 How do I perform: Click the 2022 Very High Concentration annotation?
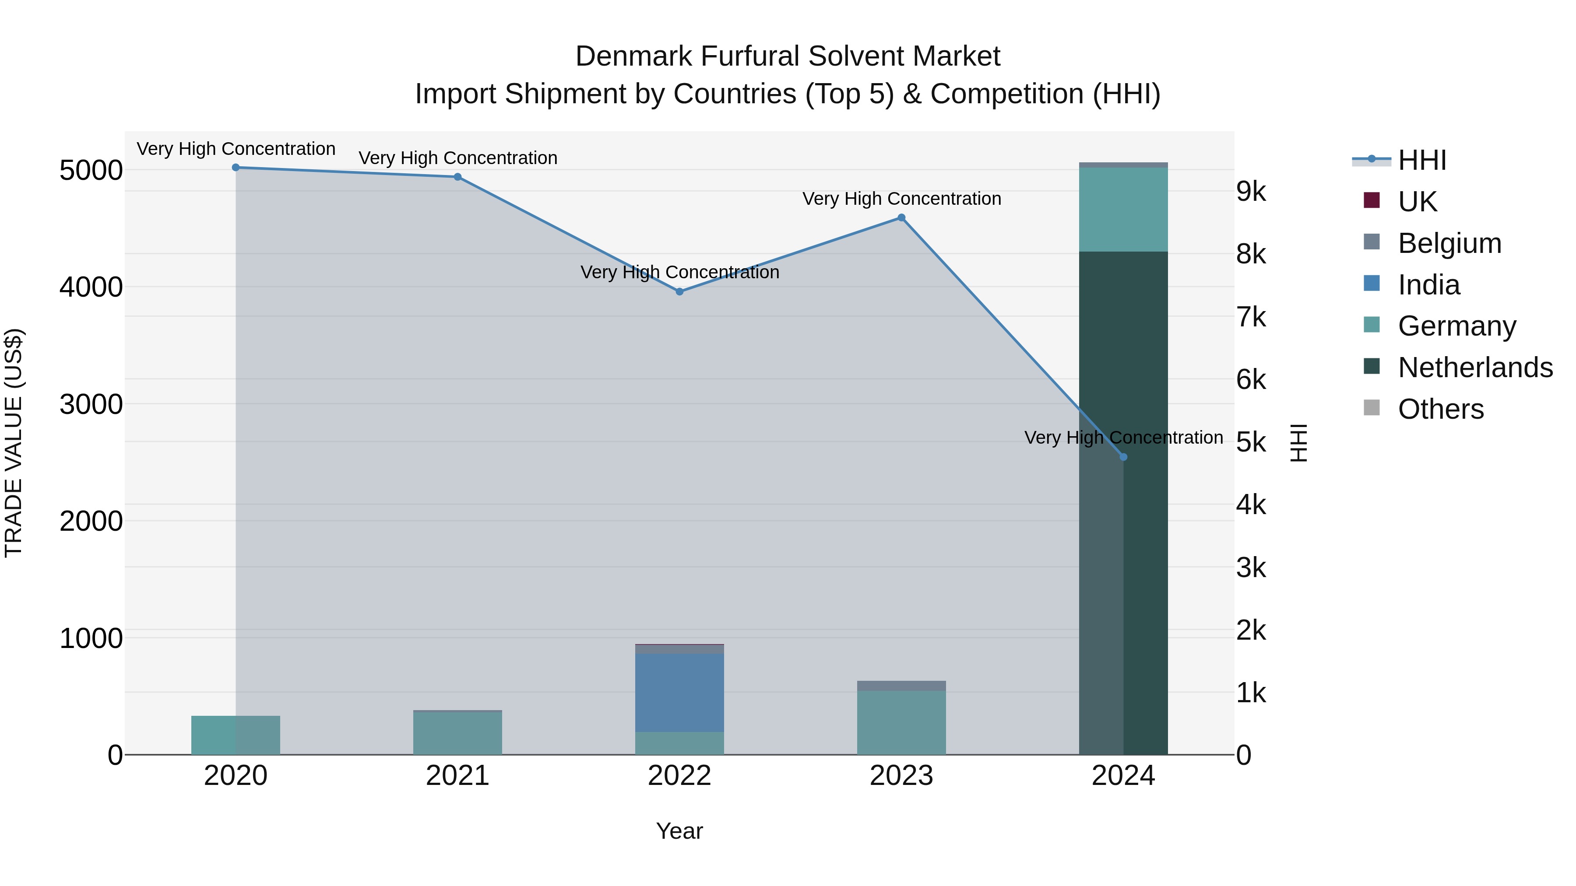[x=680, y=272]
